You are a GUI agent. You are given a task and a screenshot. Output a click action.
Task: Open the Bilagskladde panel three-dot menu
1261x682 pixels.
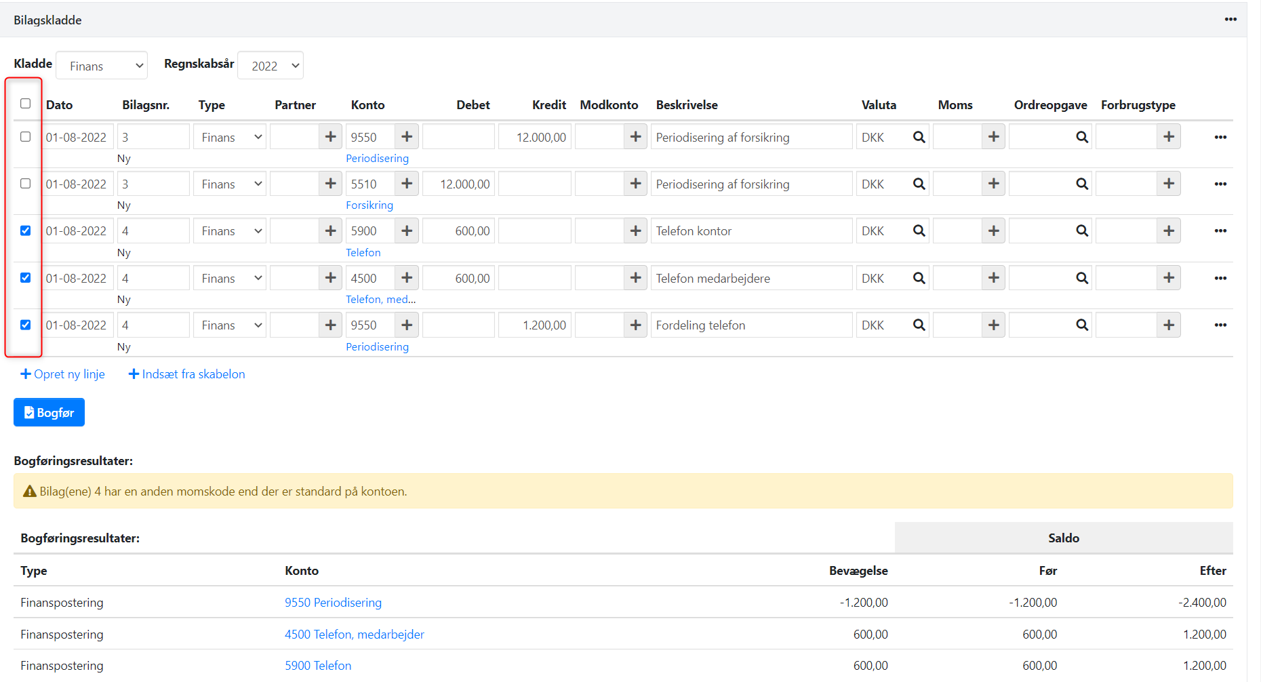pyautogui.click(x=1230, y=20)
